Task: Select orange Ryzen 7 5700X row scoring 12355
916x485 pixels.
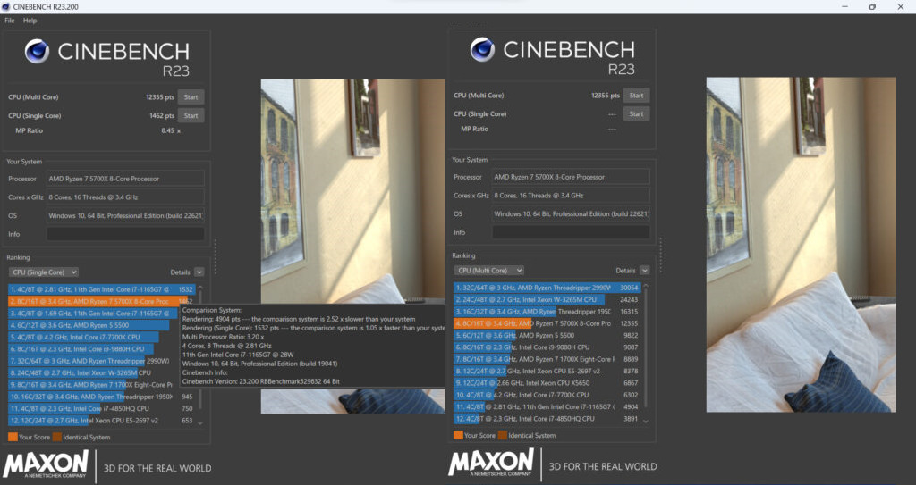Action: (547, 323)
